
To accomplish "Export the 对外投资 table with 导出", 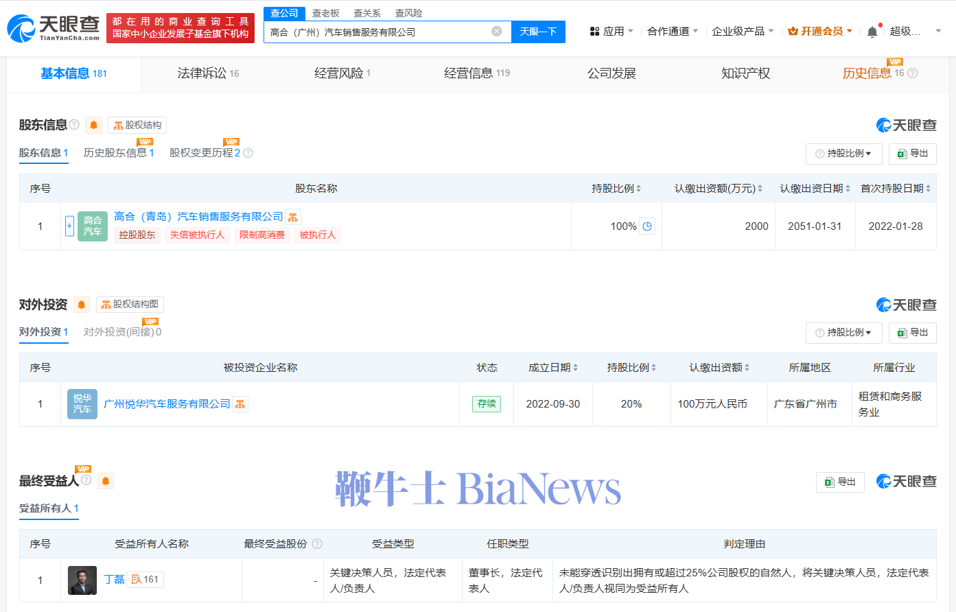I will click(x=913, y=333).
